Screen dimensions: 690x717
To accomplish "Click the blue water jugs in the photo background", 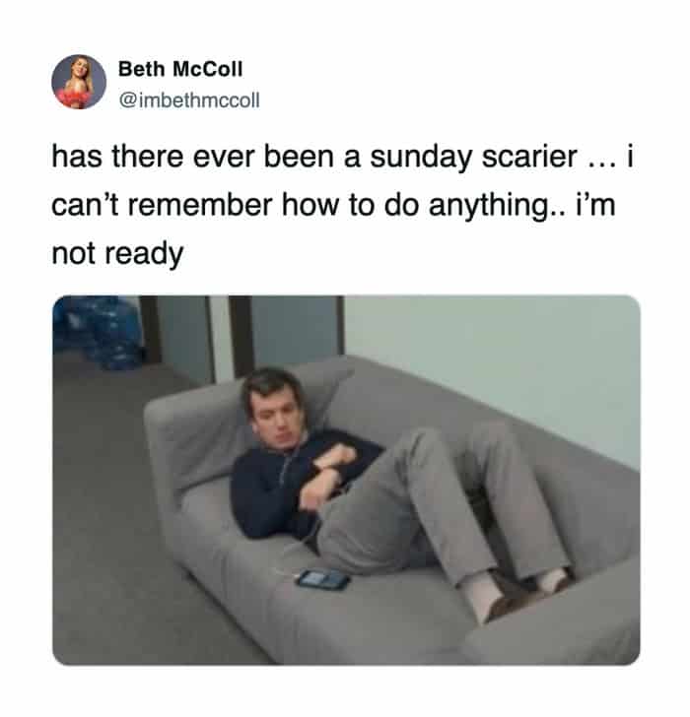I will [x=99, y=330].
